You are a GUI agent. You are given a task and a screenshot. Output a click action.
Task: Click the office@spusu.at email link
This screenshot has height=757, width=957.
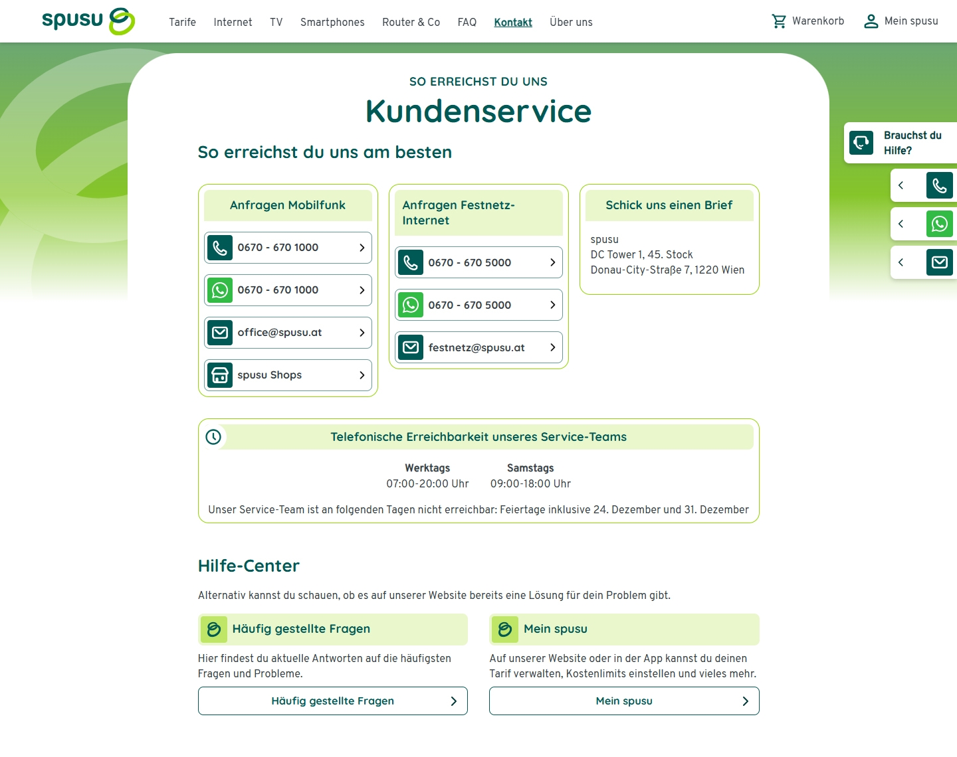(288, 333)
